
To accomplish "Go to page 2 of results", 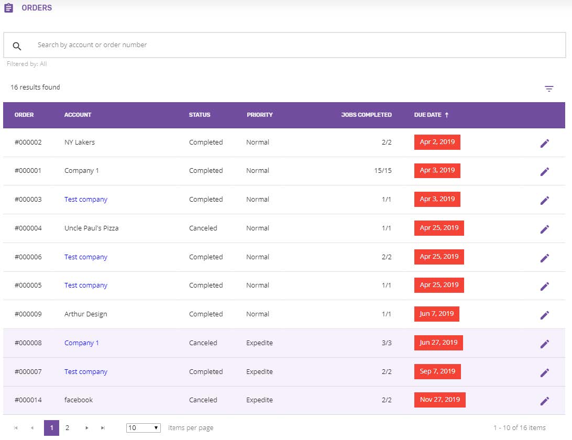I will point(67,428).
